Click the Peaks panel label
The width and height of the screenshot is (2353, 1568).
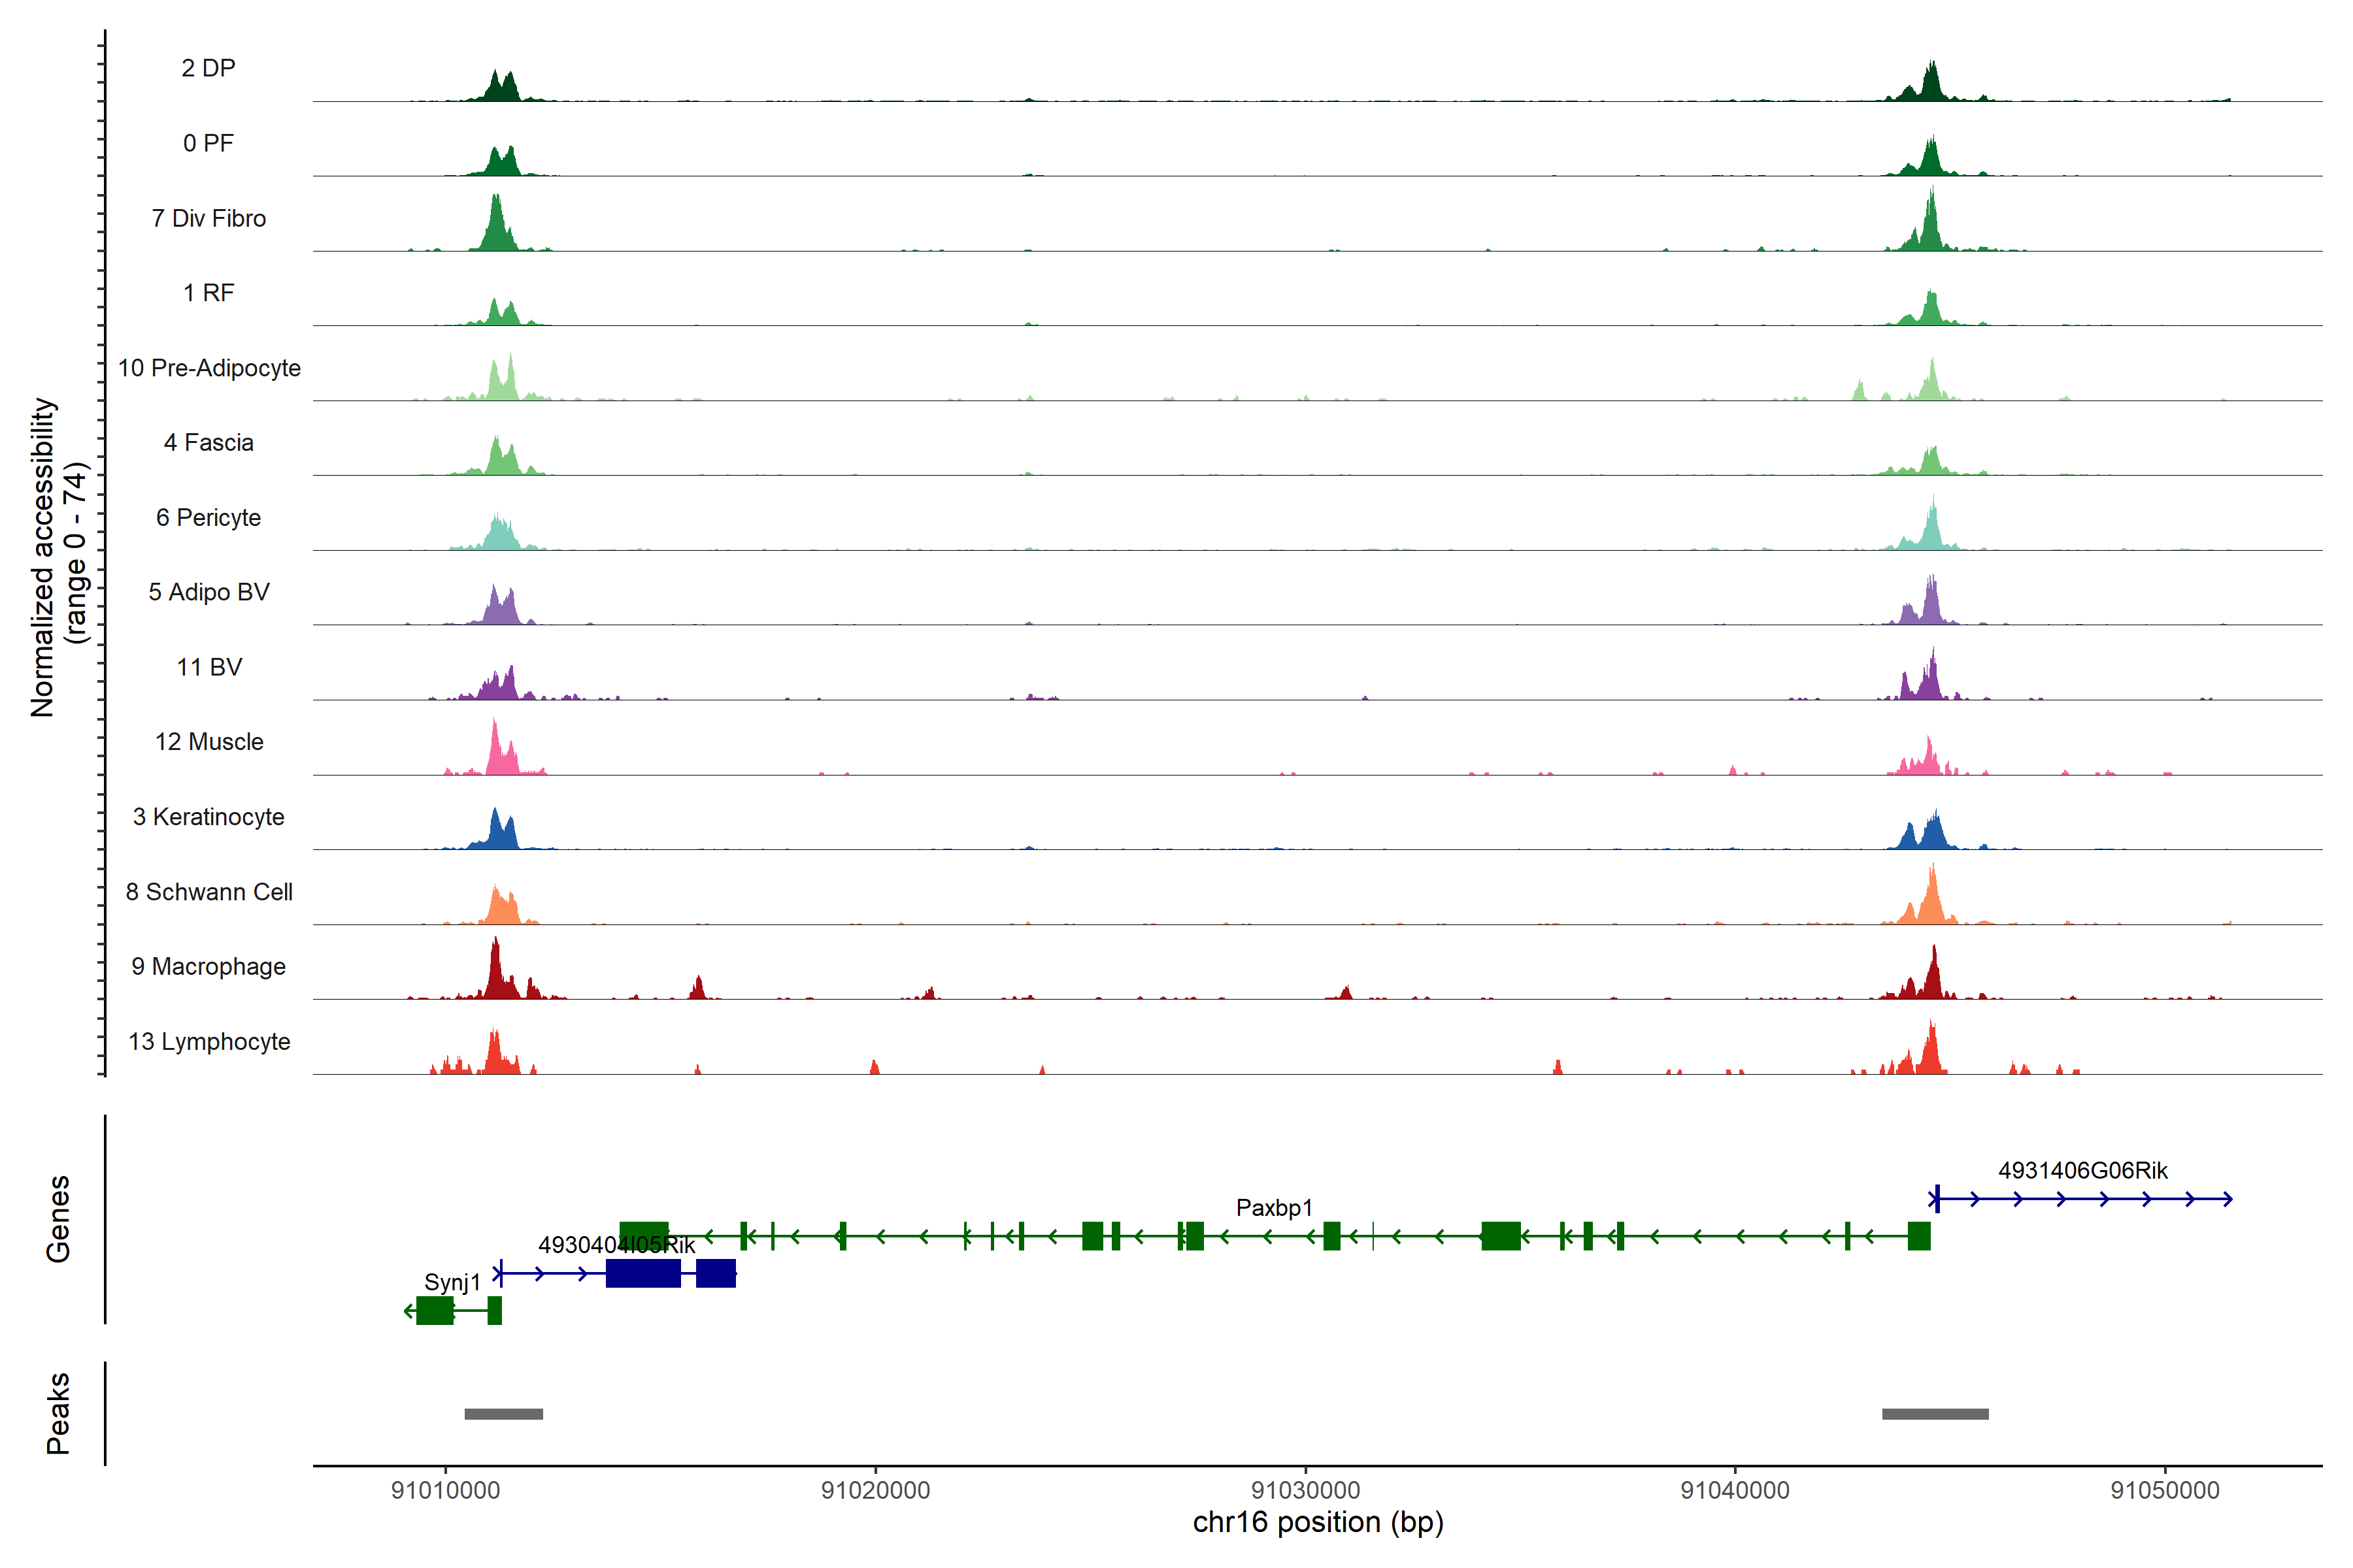(x=58, y=1413)
